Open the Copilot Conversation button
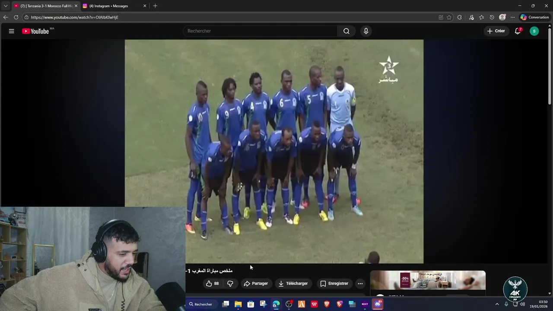The width and height of the screenshot is (553, 311). [x=534, y=17]
